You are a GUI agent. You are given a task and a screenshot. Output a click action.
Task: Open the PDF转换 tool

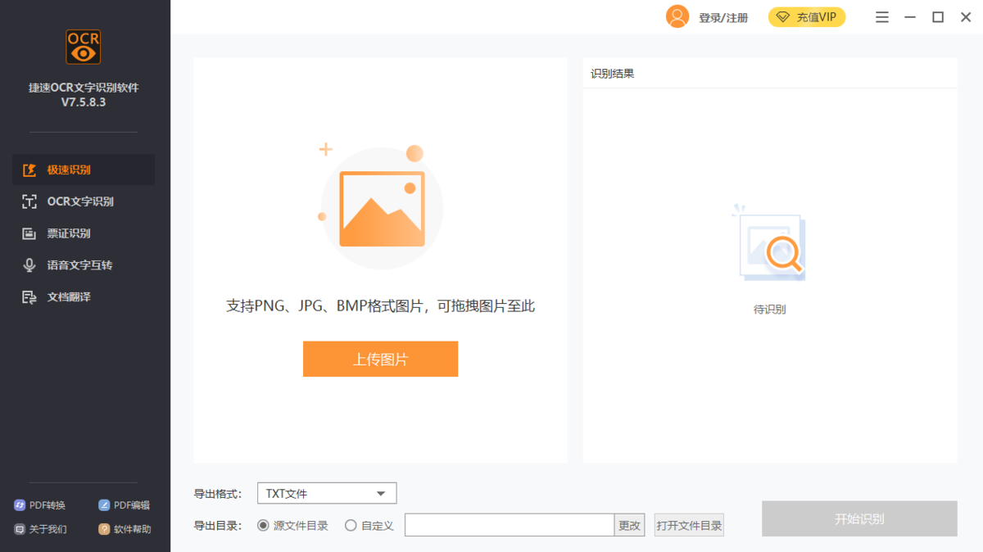coord(39,504)
